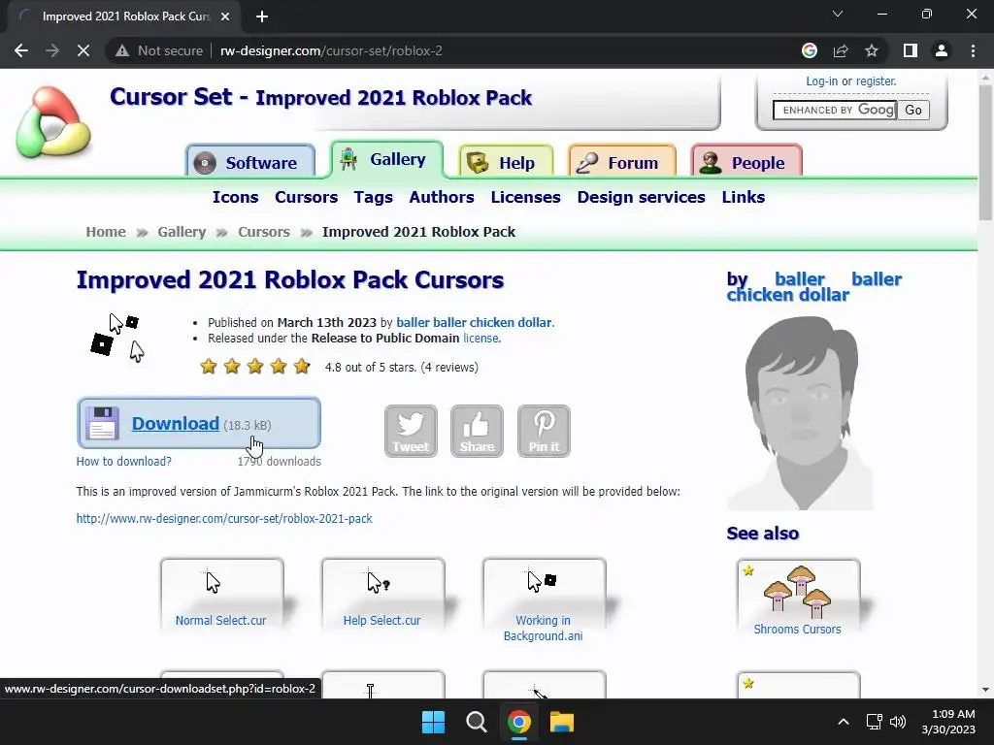This screenshot has width=994, height=745.
Task: Show hidden system tray icons
Action: click(844, 722)
